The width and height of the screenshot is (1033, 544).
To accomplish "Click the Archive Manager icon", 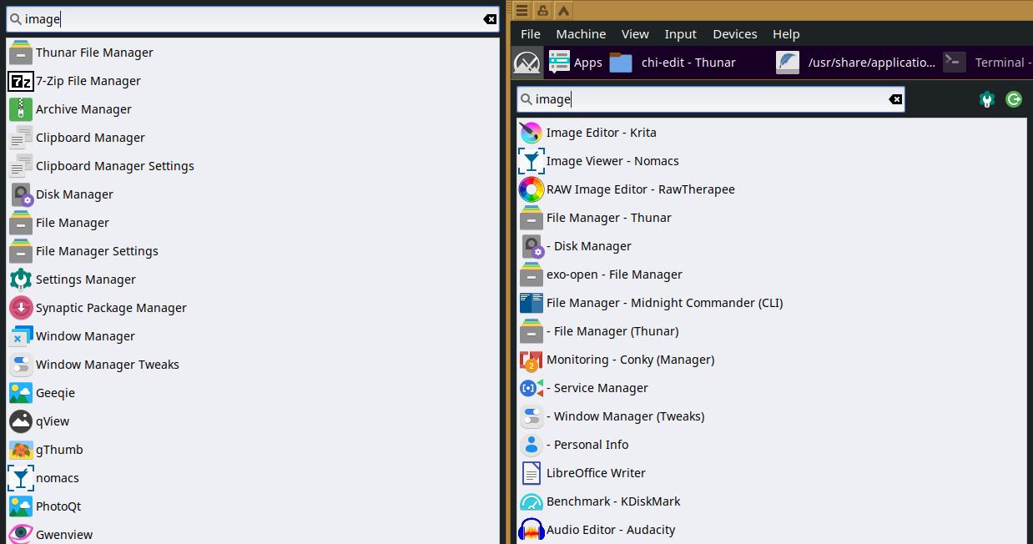I will [20, 109].
